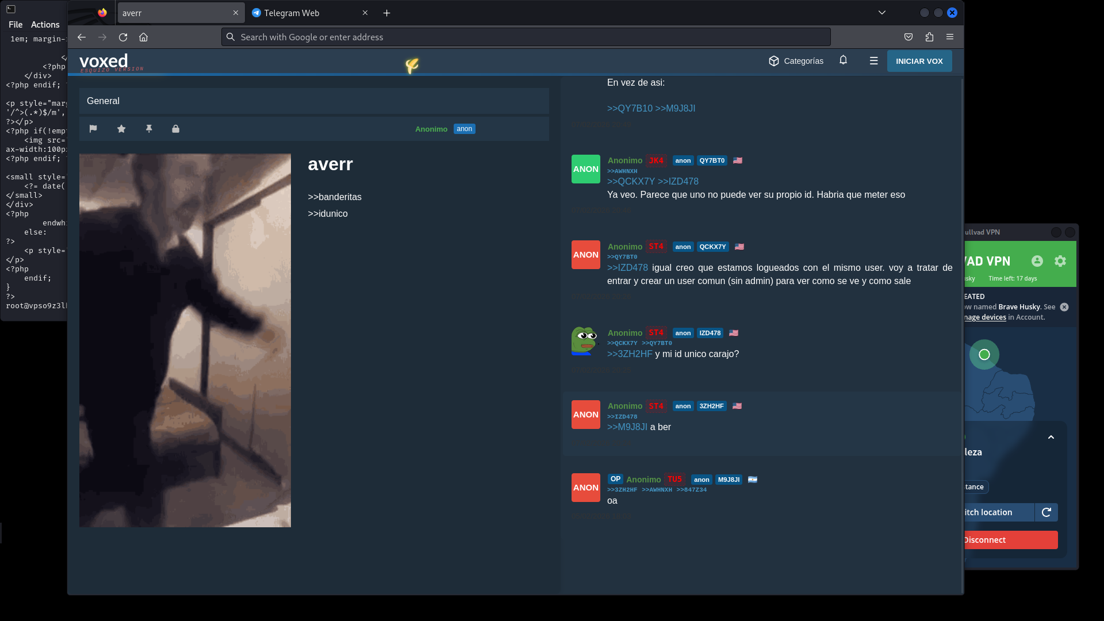Open Mullvad VPN settings gear
Screen dimensions: 1104x621
pyautogui.click(x=1060, y=261)
